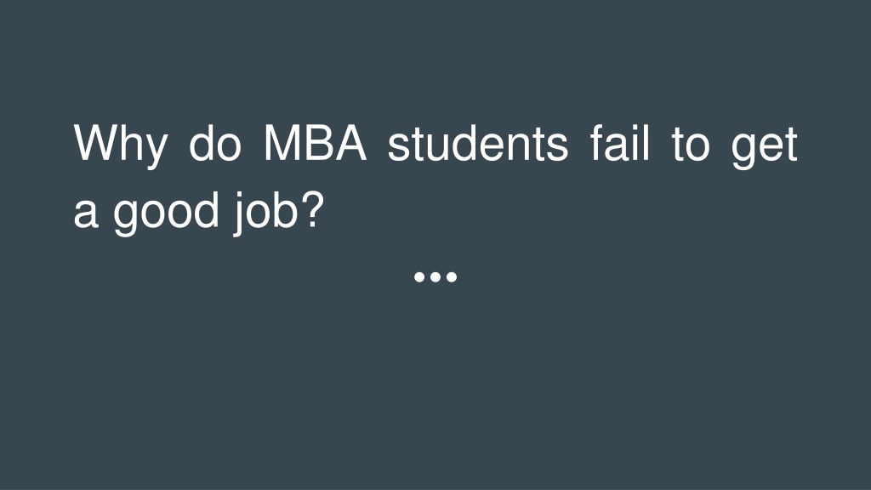The height and width of the screenshot is (490, 871).
Task: Click the question mark after "job"
Action: click(x=313, y=209)
